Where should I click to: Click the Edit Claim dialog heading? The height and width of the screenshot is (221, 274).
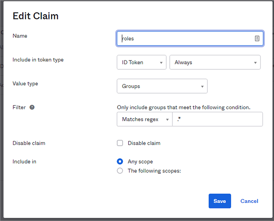click(35, 16)
